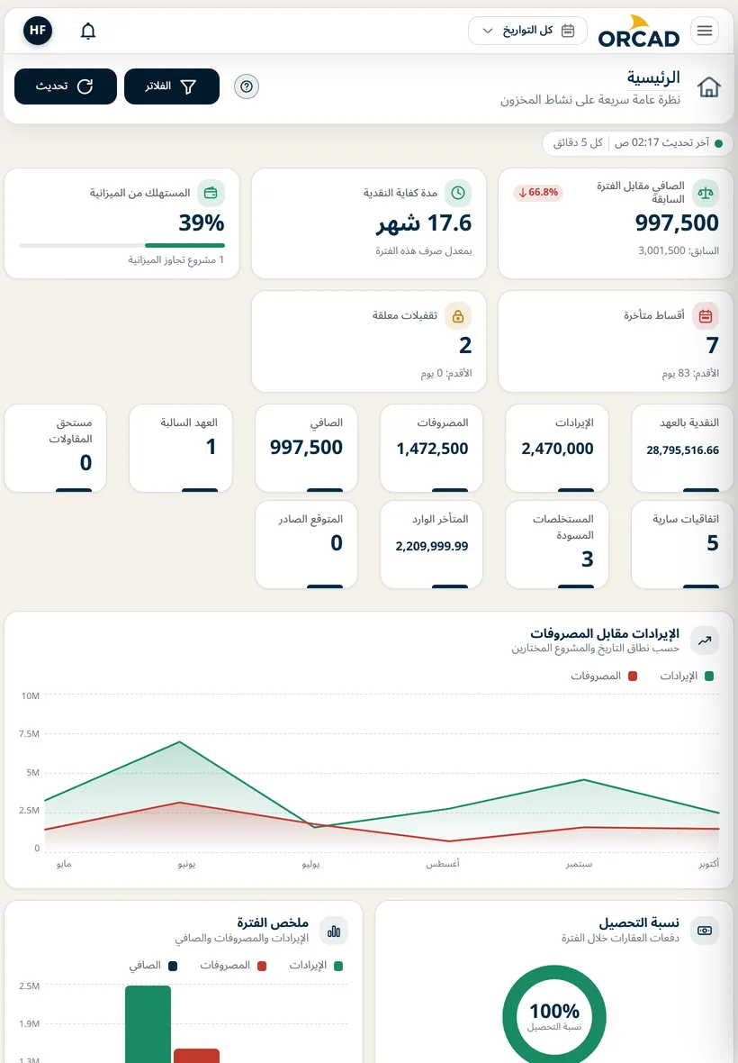Click the 100% collection rate donut
The height and width of the screenshot is (1063, 738).
coord(553,1015)
